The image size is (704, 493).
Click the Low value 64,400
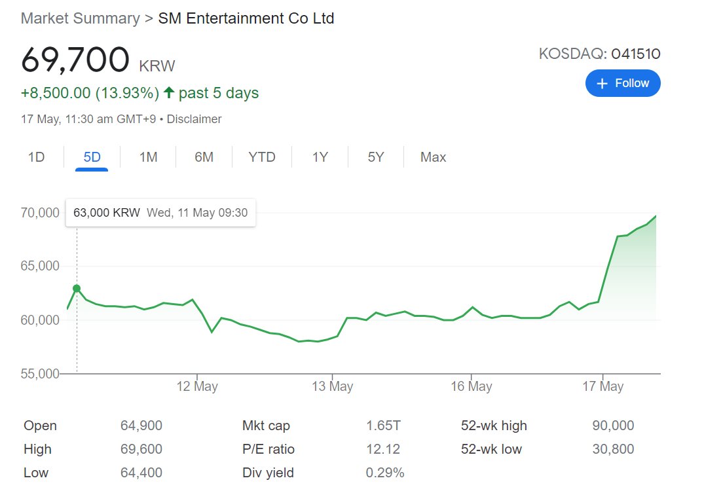pos(141,472)
